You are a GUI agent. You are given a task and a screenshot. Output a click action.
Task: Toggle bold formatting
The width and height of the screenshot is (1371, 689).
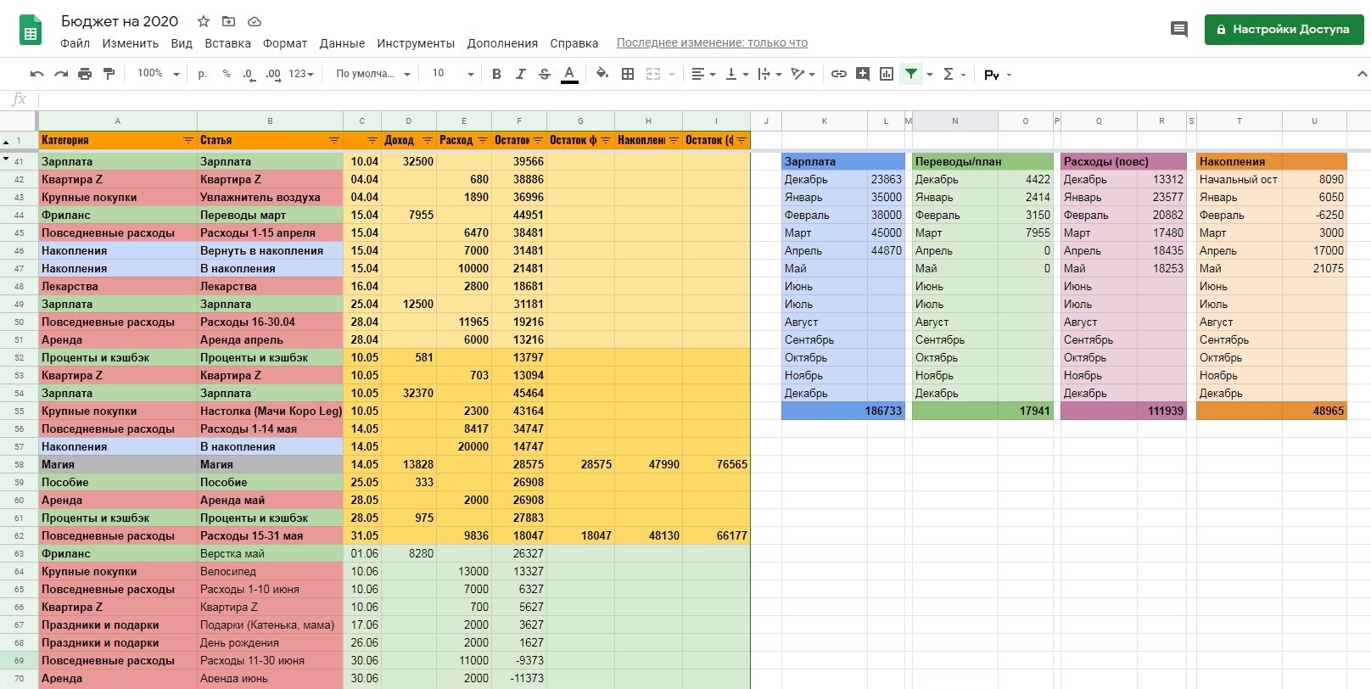point(496,74)
